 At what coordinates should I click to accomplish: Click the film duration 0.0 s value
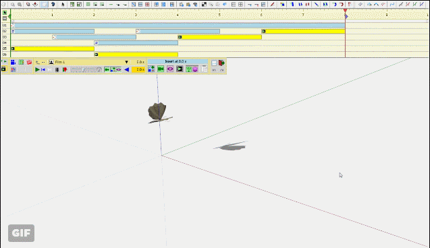[140, 62]
